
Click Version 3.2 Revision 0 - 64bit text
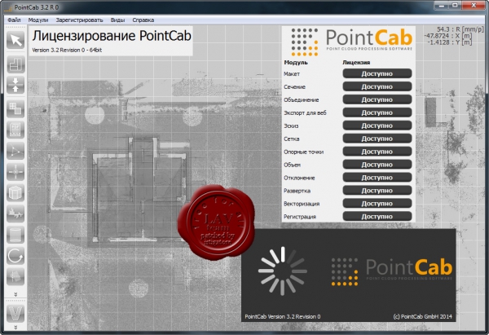pyautogui.click(x=67, y=50)
